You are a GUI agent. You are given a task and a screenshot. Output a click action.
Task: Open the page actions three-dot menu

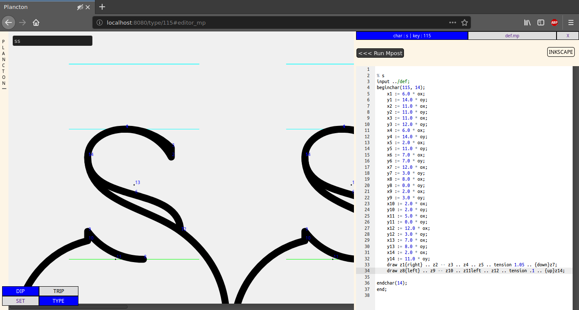tap(453, 22)
